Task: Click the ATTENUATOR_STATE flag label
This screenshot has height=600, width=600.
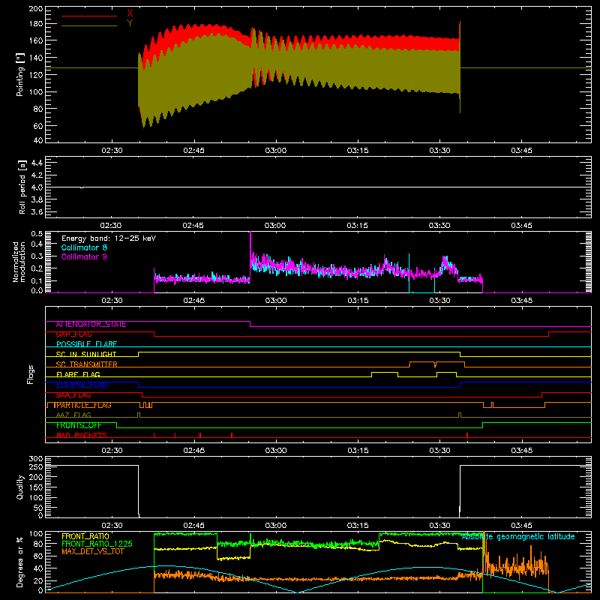Action: [91, 325]
